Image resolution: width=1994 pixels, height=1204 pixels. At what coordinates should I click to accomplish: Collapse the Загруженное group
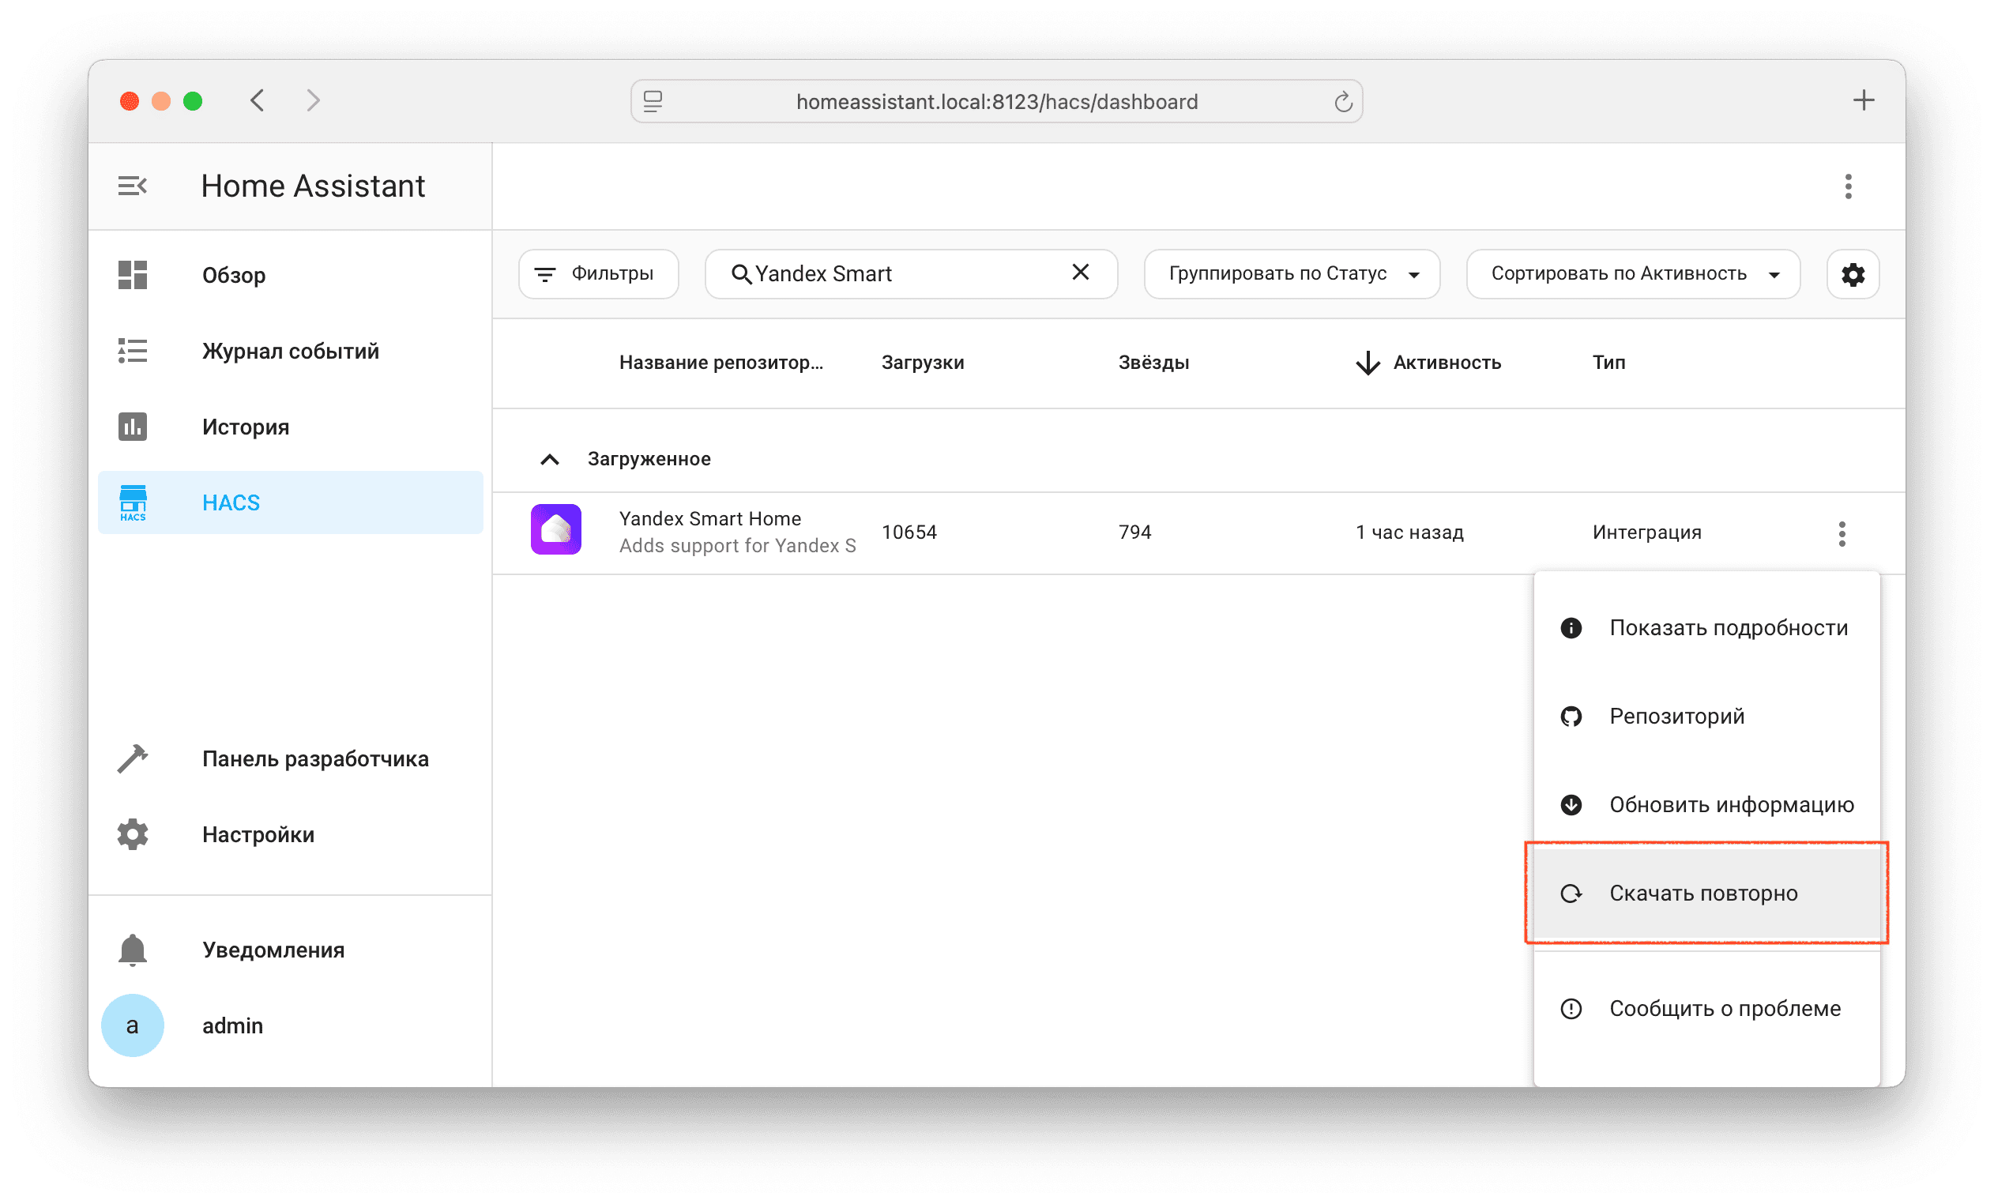550,460
